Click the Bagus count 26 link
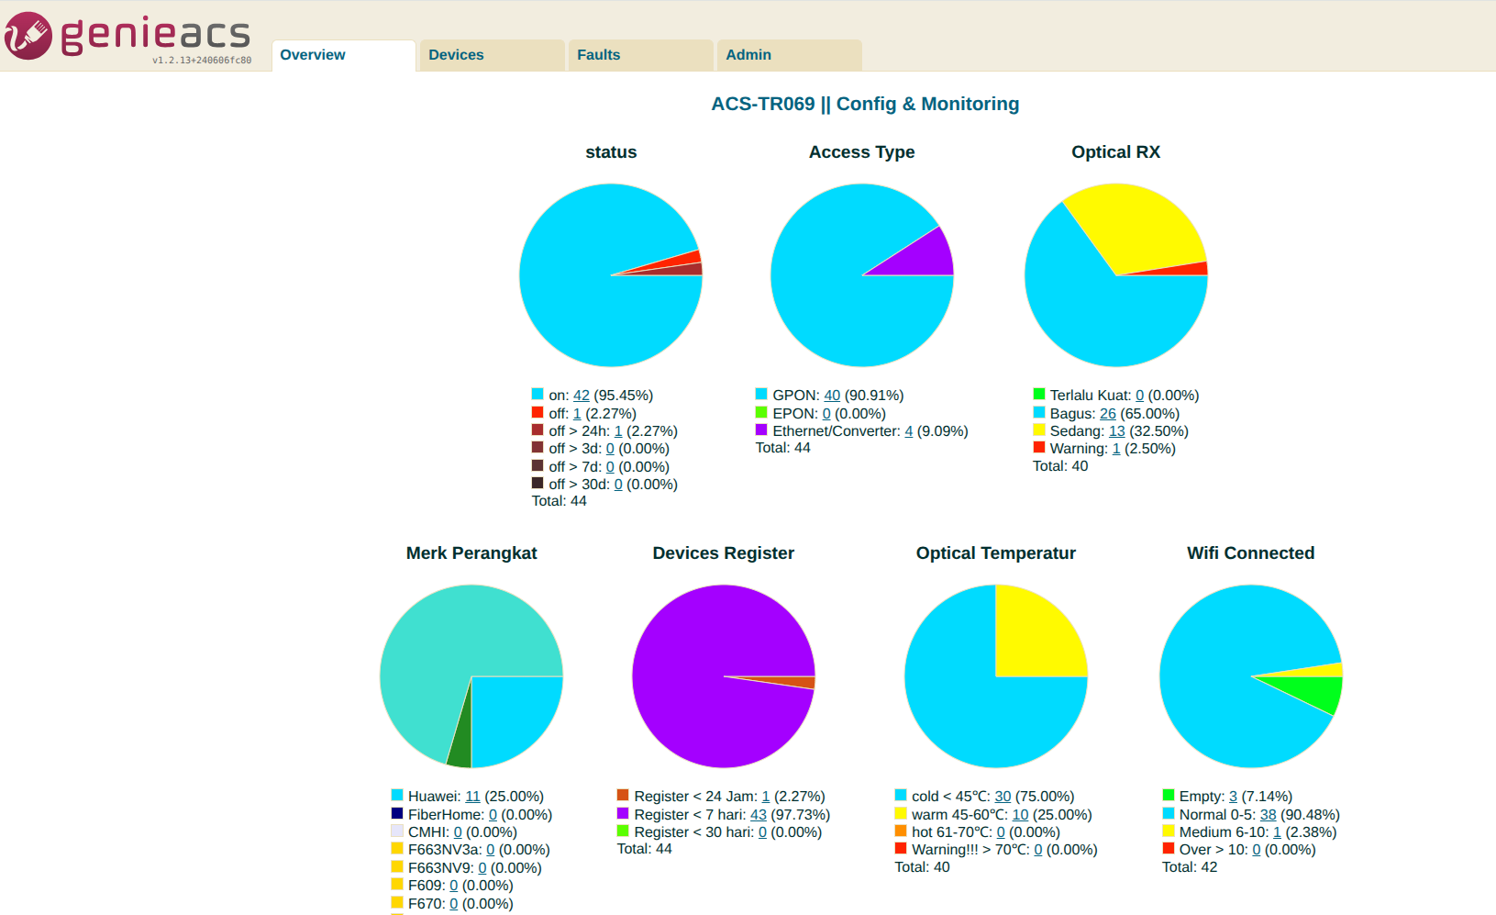The image size is (1496, 915). [1107, 414]
